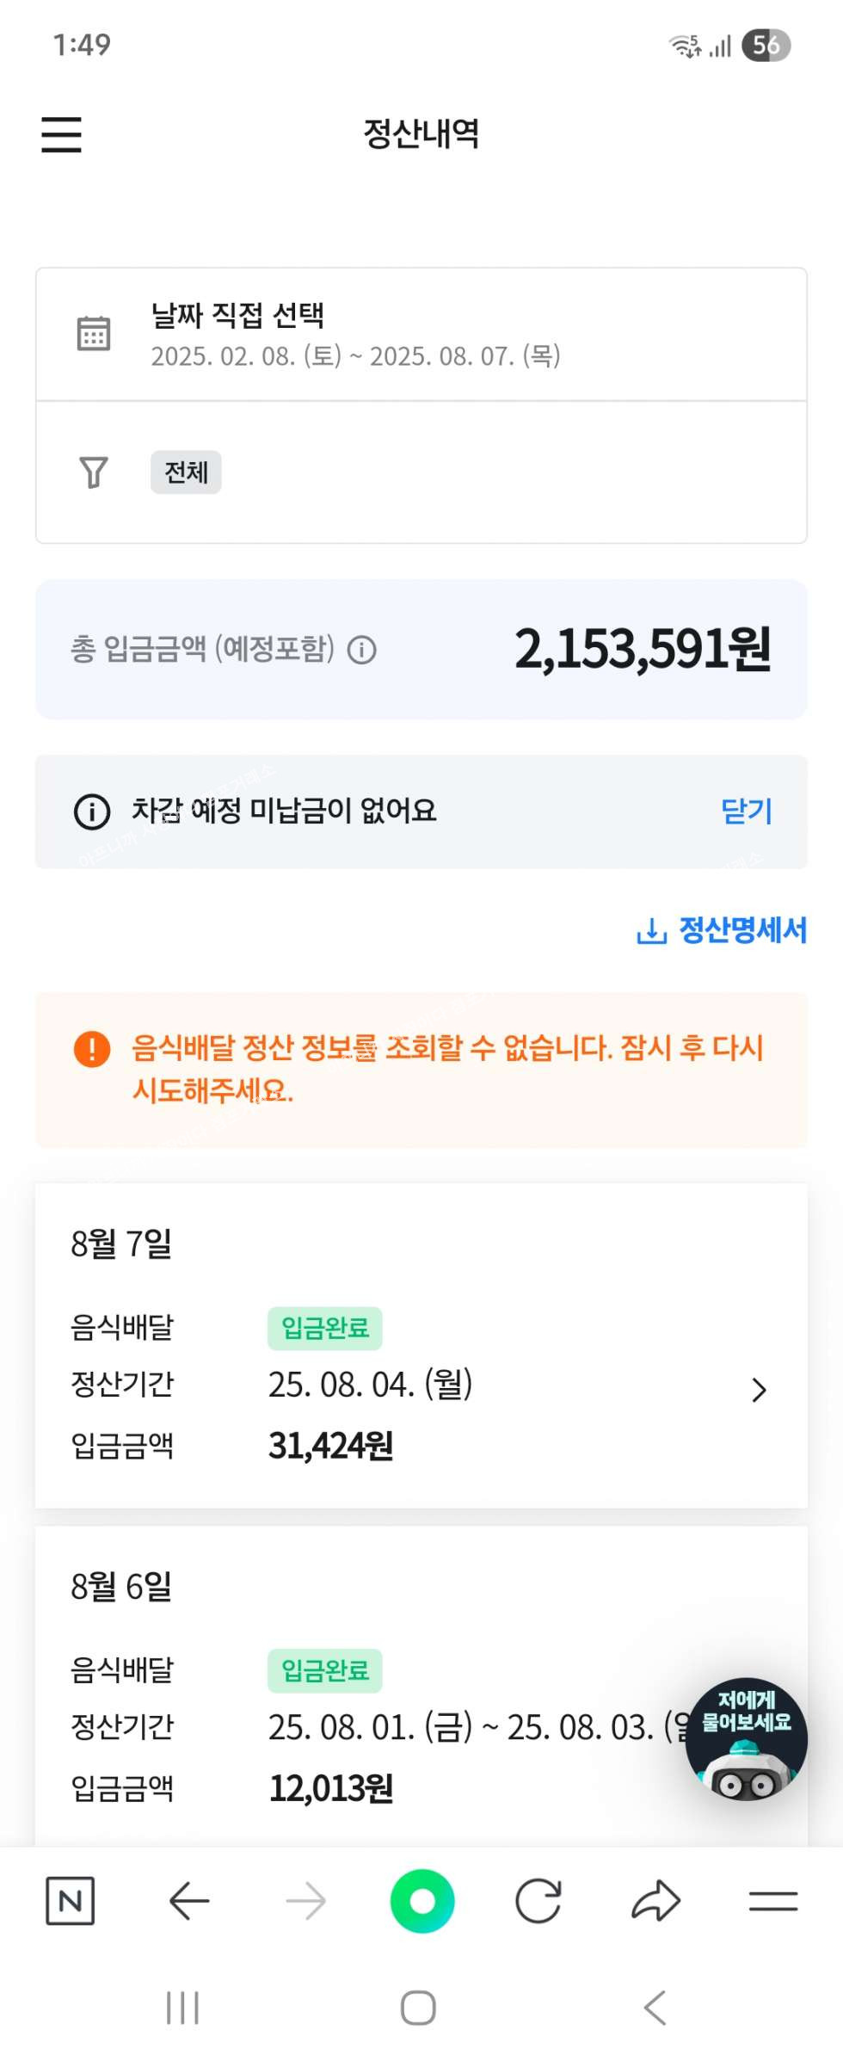Tap the green Naver search circle button
The height and width of the screenshot is (2061, 843).
coord(421,1900)
